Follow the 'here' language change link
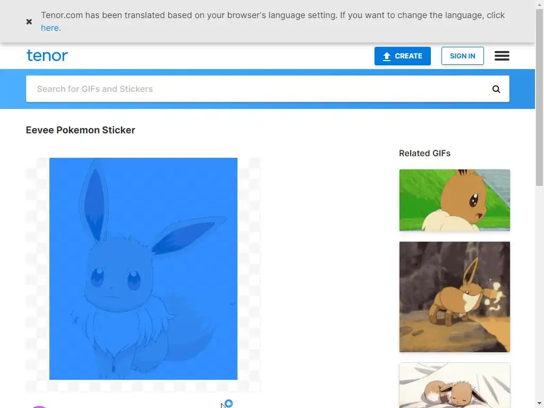This screenshot has width=544, height=408. pyautogui.click(x=49, y=28)
